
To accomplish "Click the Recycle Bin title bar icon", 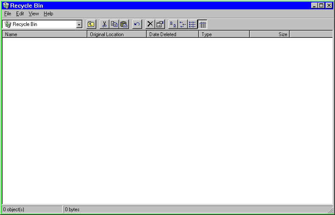I will [x=6, y=6].
